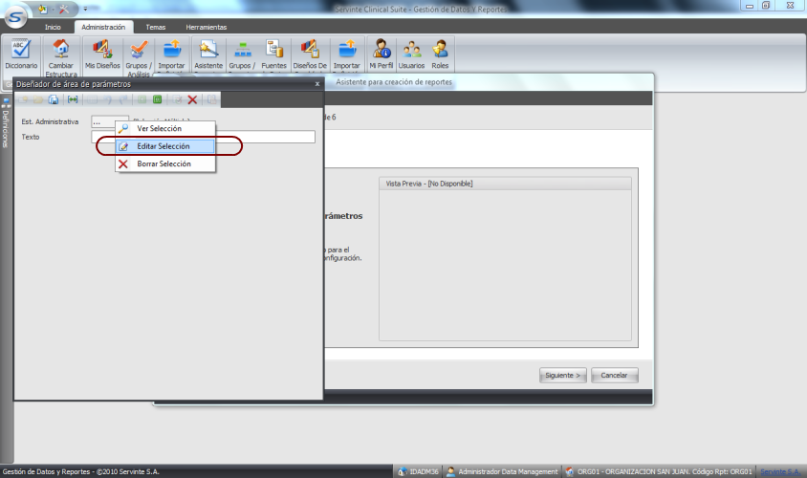Viewport: 807px width, 478px height.
Task: Open the Temas ribbon tab
Action: coord(155,28)
